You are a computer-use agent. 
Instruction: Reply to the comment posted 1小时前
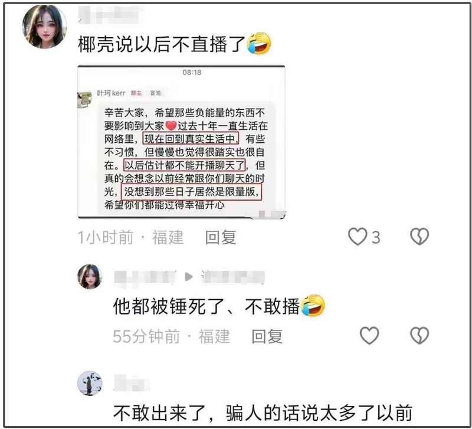pyautogui.click(x=220, y=237)
